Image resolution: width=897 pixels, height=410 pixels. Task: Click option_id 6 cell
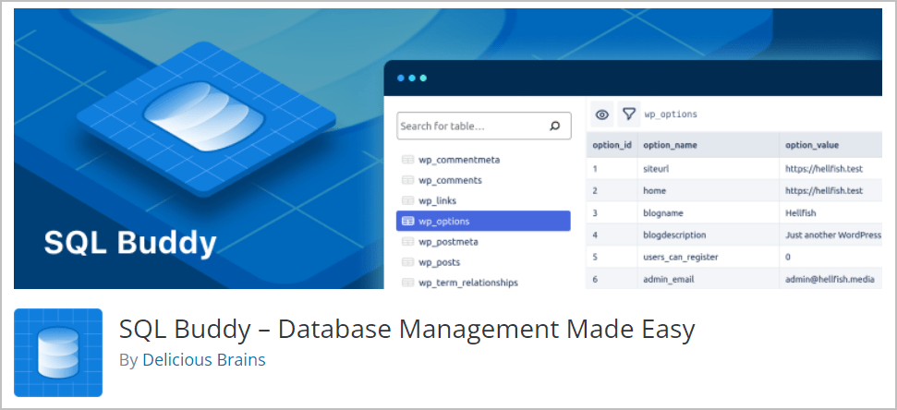click(x=612, y=279)
